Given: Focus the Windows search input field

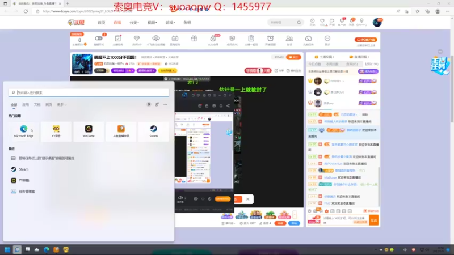Looking at the screenshot, I should [x=89, y=92].
